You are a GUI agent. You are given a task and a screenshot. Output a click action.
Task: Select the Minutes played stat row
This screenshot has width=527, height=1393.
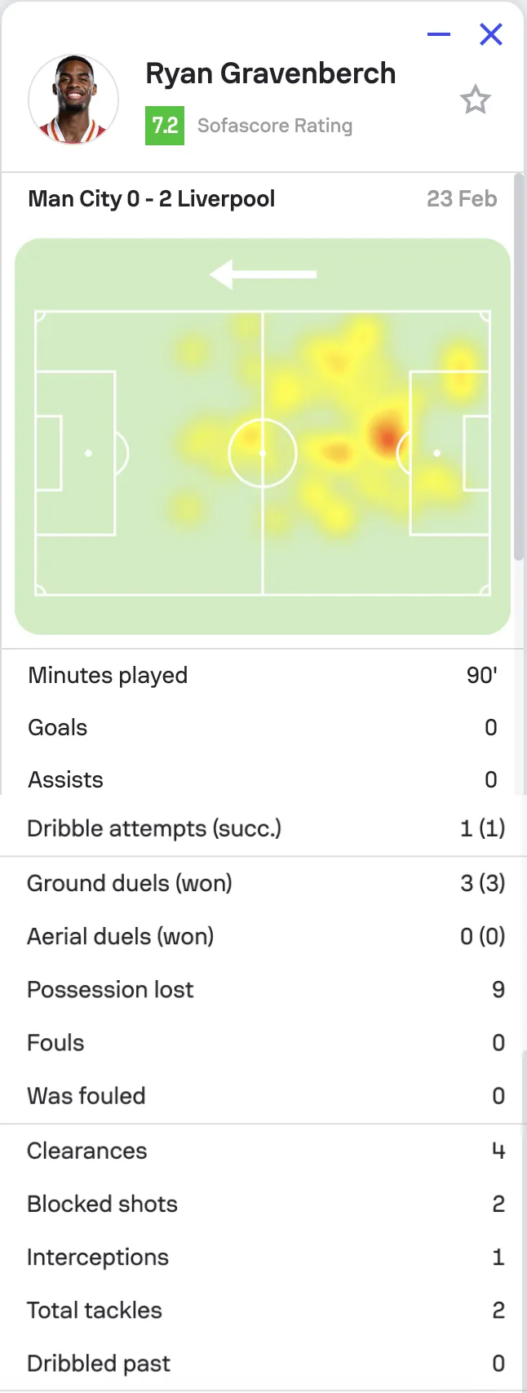coord(263,676)
